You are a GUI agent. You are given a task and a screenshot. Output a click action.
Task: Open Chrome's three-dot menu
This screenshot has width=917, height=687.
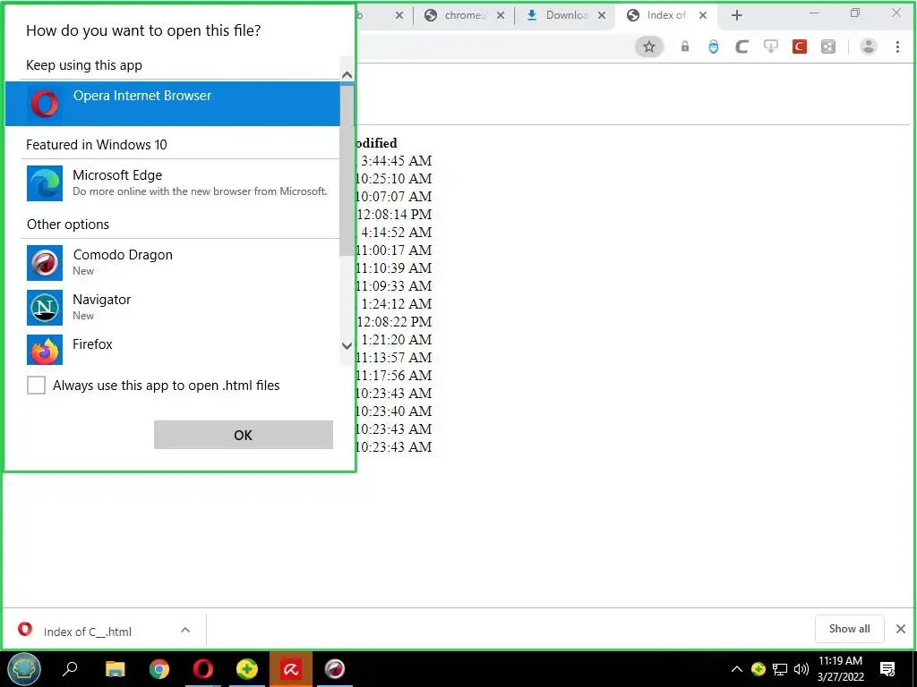(897, 47)
